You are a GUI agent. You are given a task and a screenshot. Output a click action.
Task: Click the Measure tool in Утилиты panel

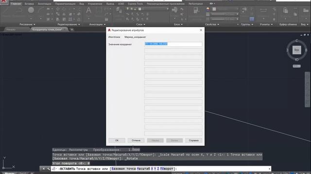click(x=263, y=10)
